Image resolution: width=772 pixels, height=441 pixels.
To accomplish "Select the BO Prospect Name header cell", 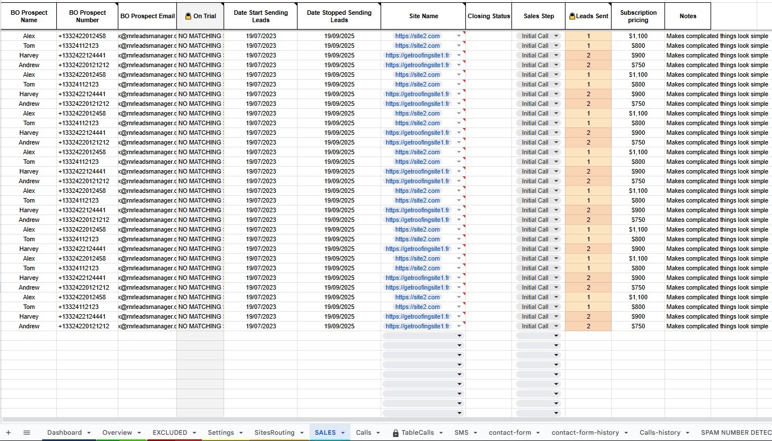I will tap(29, 16).
